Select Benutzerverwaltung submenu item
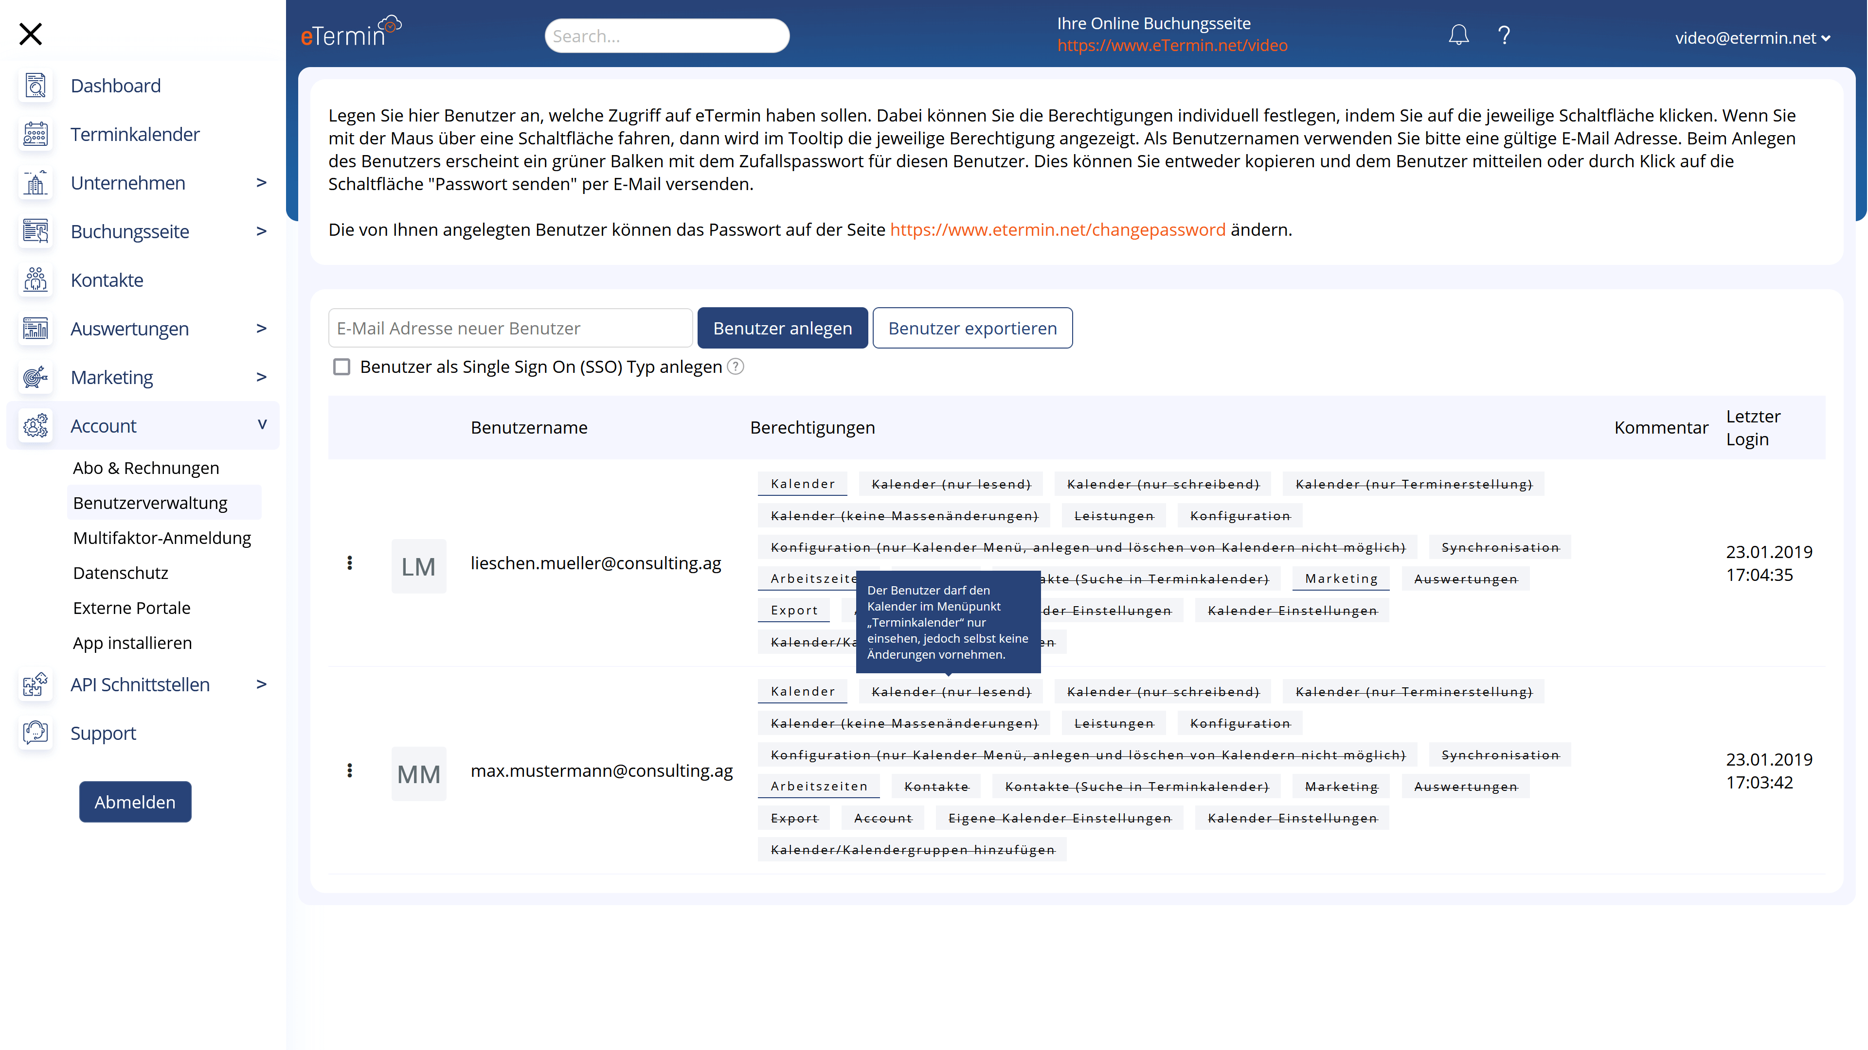Viewport: 1868px width, 1050px height. point(164,502)
